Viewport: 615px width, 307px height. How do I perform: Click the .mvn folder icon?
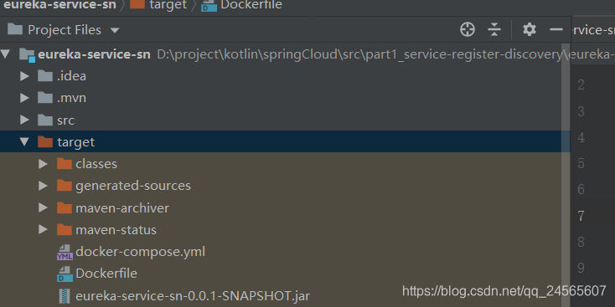[x=45, y=98]
